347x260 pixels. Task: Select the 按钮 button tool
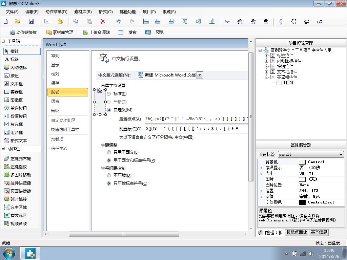tap(12, 75)
